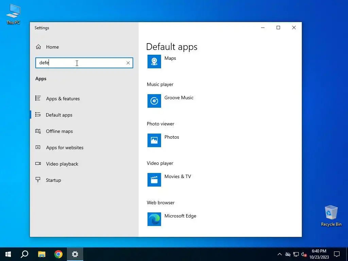Close the Settings window

294,28
